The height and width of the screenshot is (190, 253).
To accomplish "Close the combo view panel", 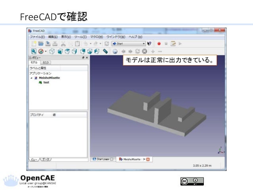I will tap(87, 58).
